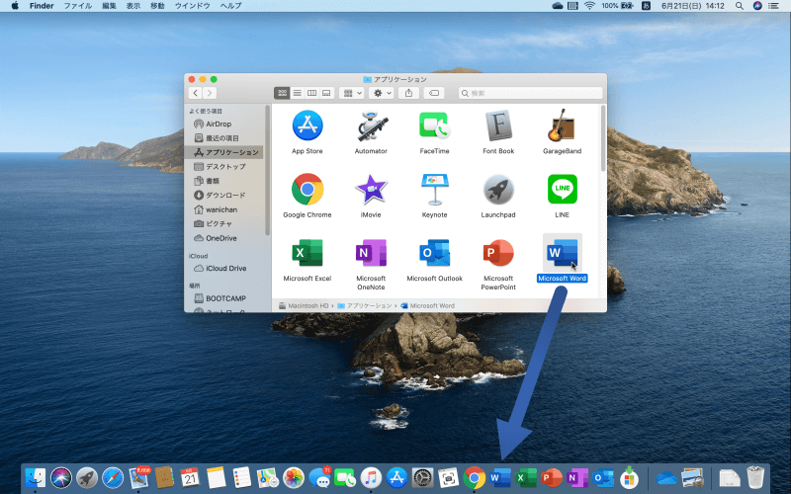Select Microsoft Word in the Applications window
The image size is (791, 494).
[562, 253]
